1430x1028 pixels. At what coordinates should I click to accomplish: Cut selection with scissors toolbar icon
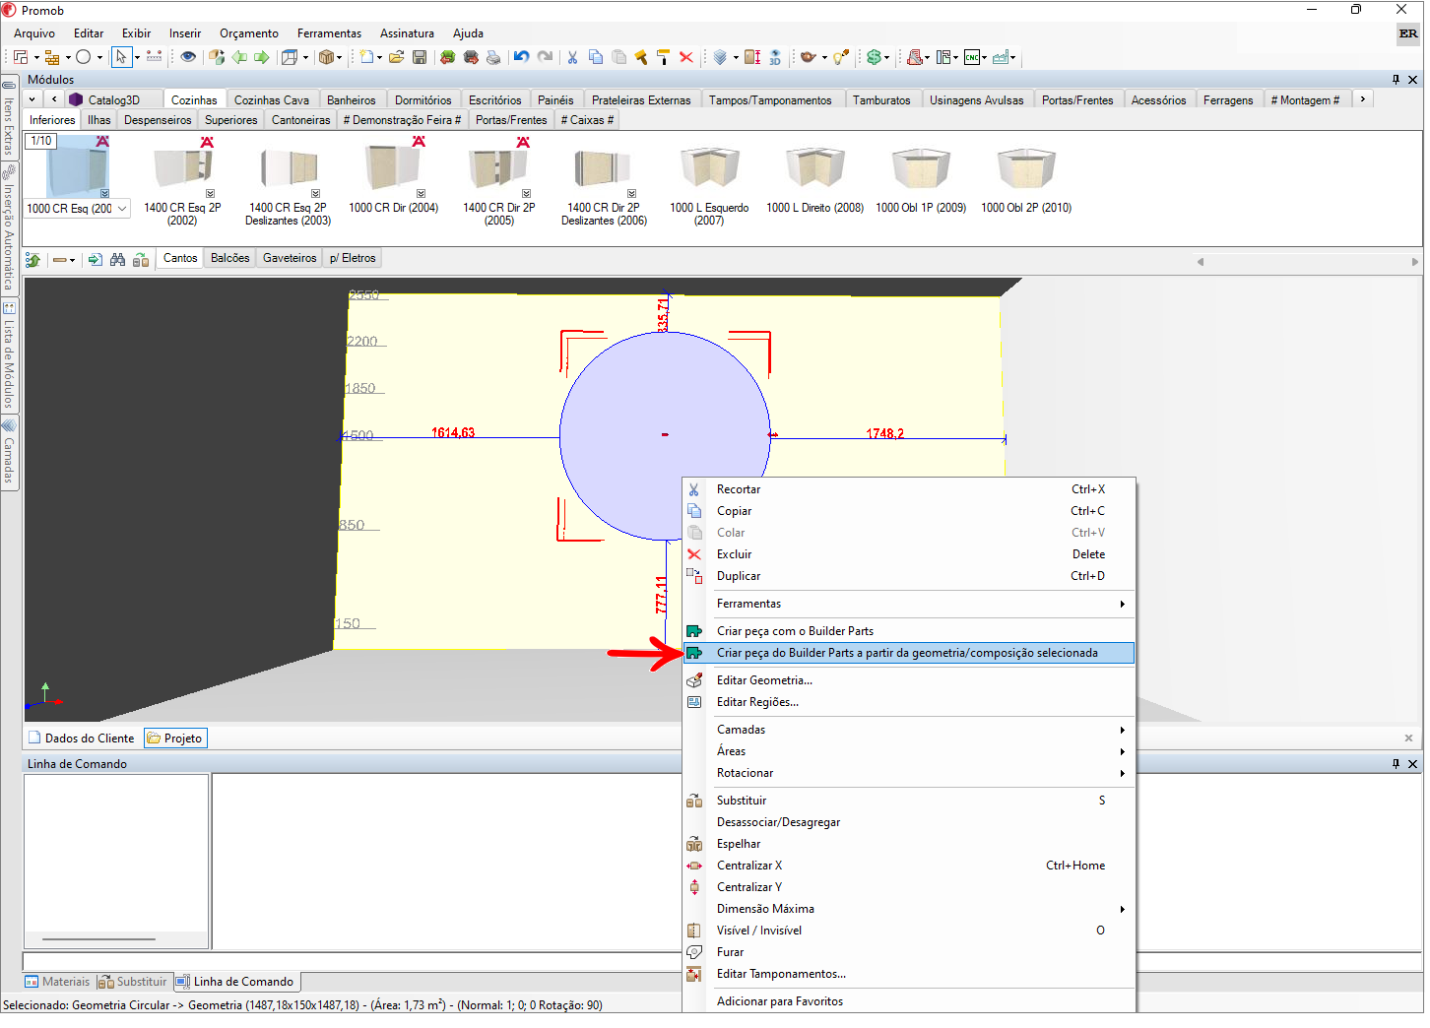pyautogui.click(x=572, y=57)
